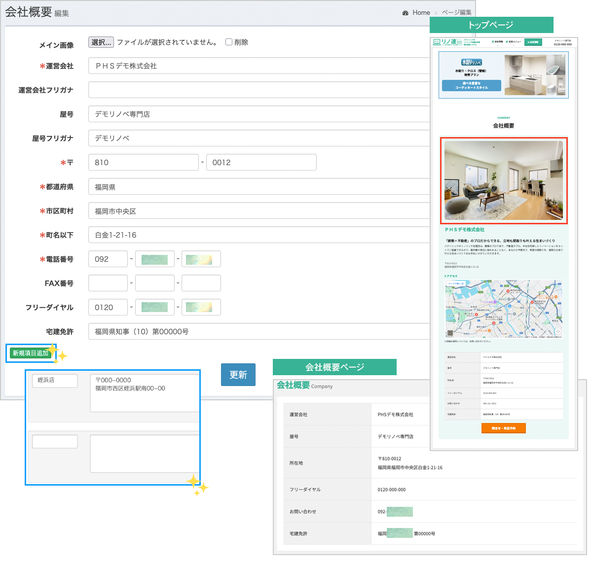The image size is (592, 564).
Task: Click the 都道府県 field with 福岡県
Action: tap(259, 187)
